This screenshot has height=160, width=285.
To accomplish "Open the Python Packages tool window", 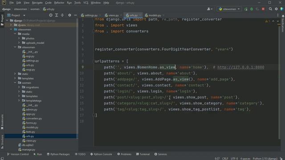I will (58, 154).
